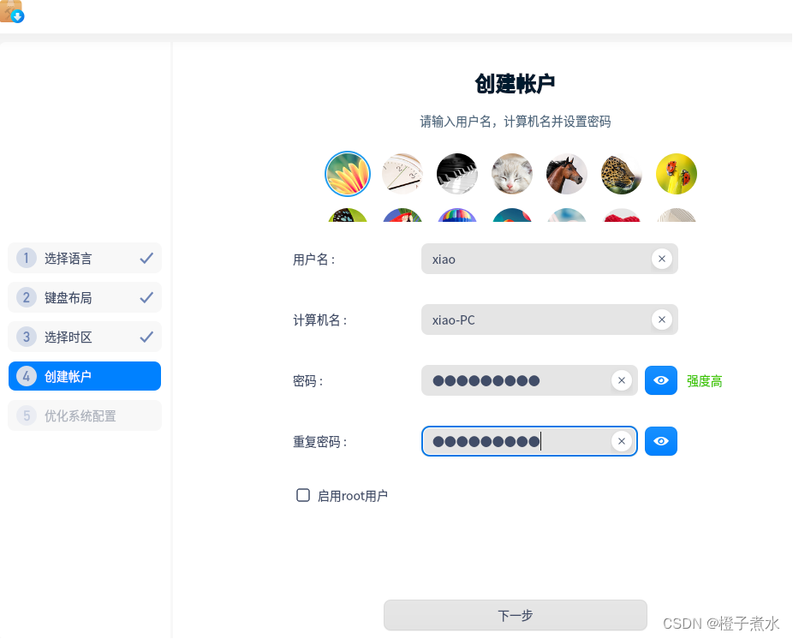This screenshot has height=639, width=793.
Task: Click in the 用户名 input containing xiao
Action: [x=549, y=259]
